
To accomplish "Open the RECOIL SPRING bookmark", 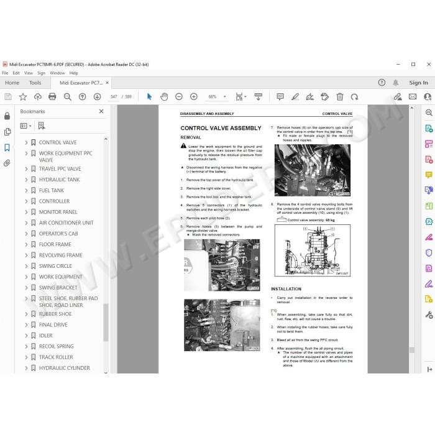I will point(57,346).
